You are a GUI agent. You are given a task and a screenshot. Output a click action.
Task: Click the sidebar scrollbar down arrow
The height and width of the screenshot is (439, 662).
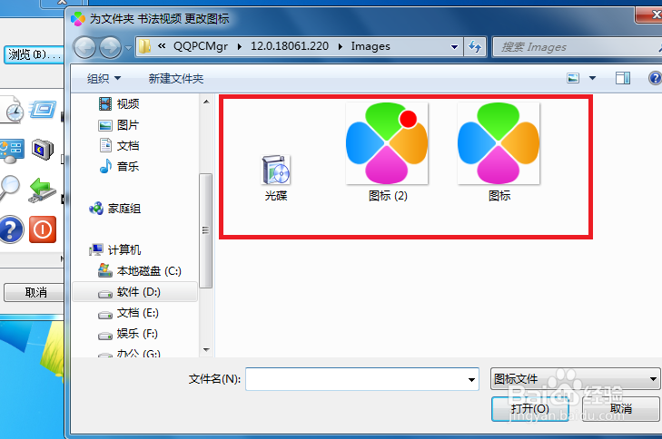coord(206,349)
